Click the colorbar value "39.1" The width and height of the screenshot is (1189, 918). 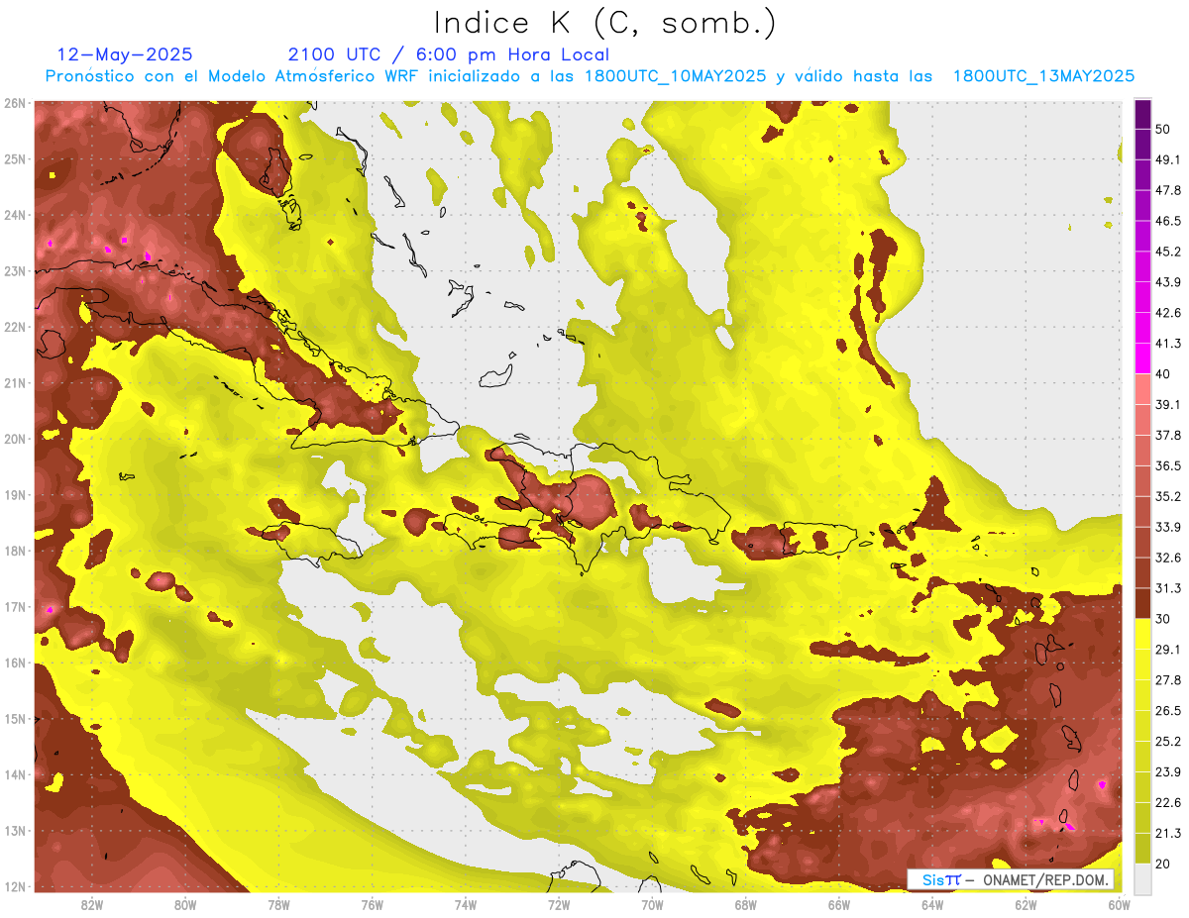coord(1168,405)
